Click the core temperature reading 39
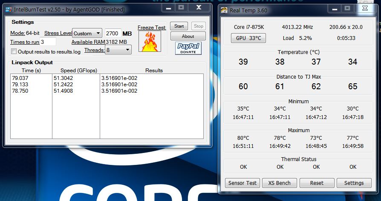 [243, 62]
